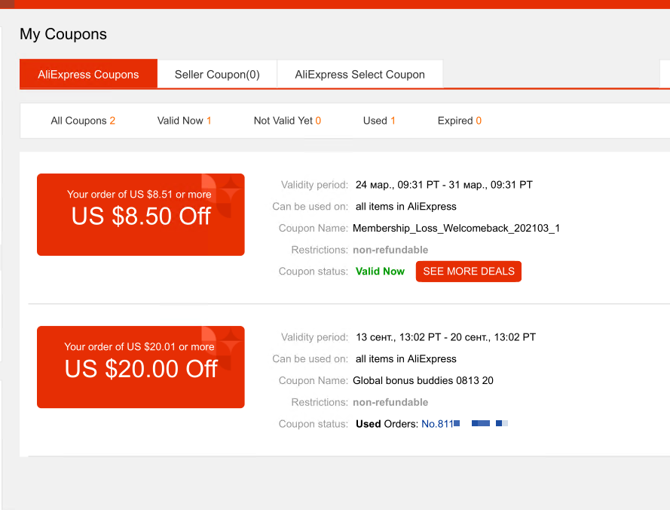This screenshot has width=670, height=510.
Task: Click SEE MORE DEALS button
Action: click(x=469, y=272)
